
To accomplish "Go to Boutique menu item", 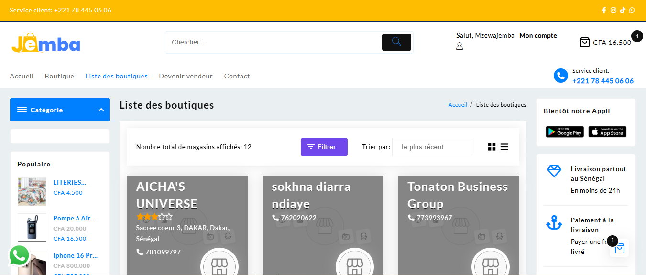I will (x=59, y=76).
